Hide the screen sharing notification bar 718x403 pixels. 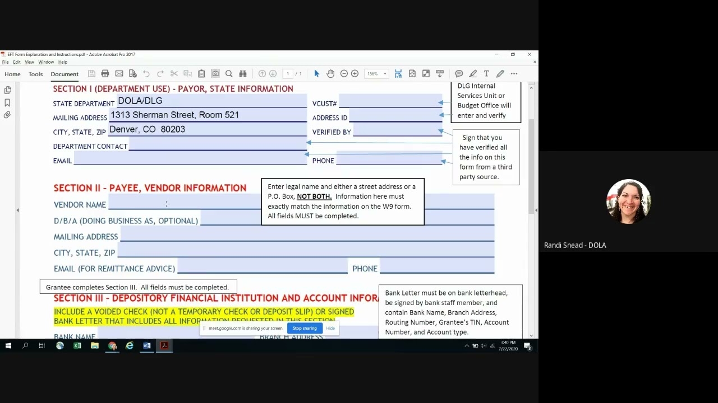pos(330,329)
